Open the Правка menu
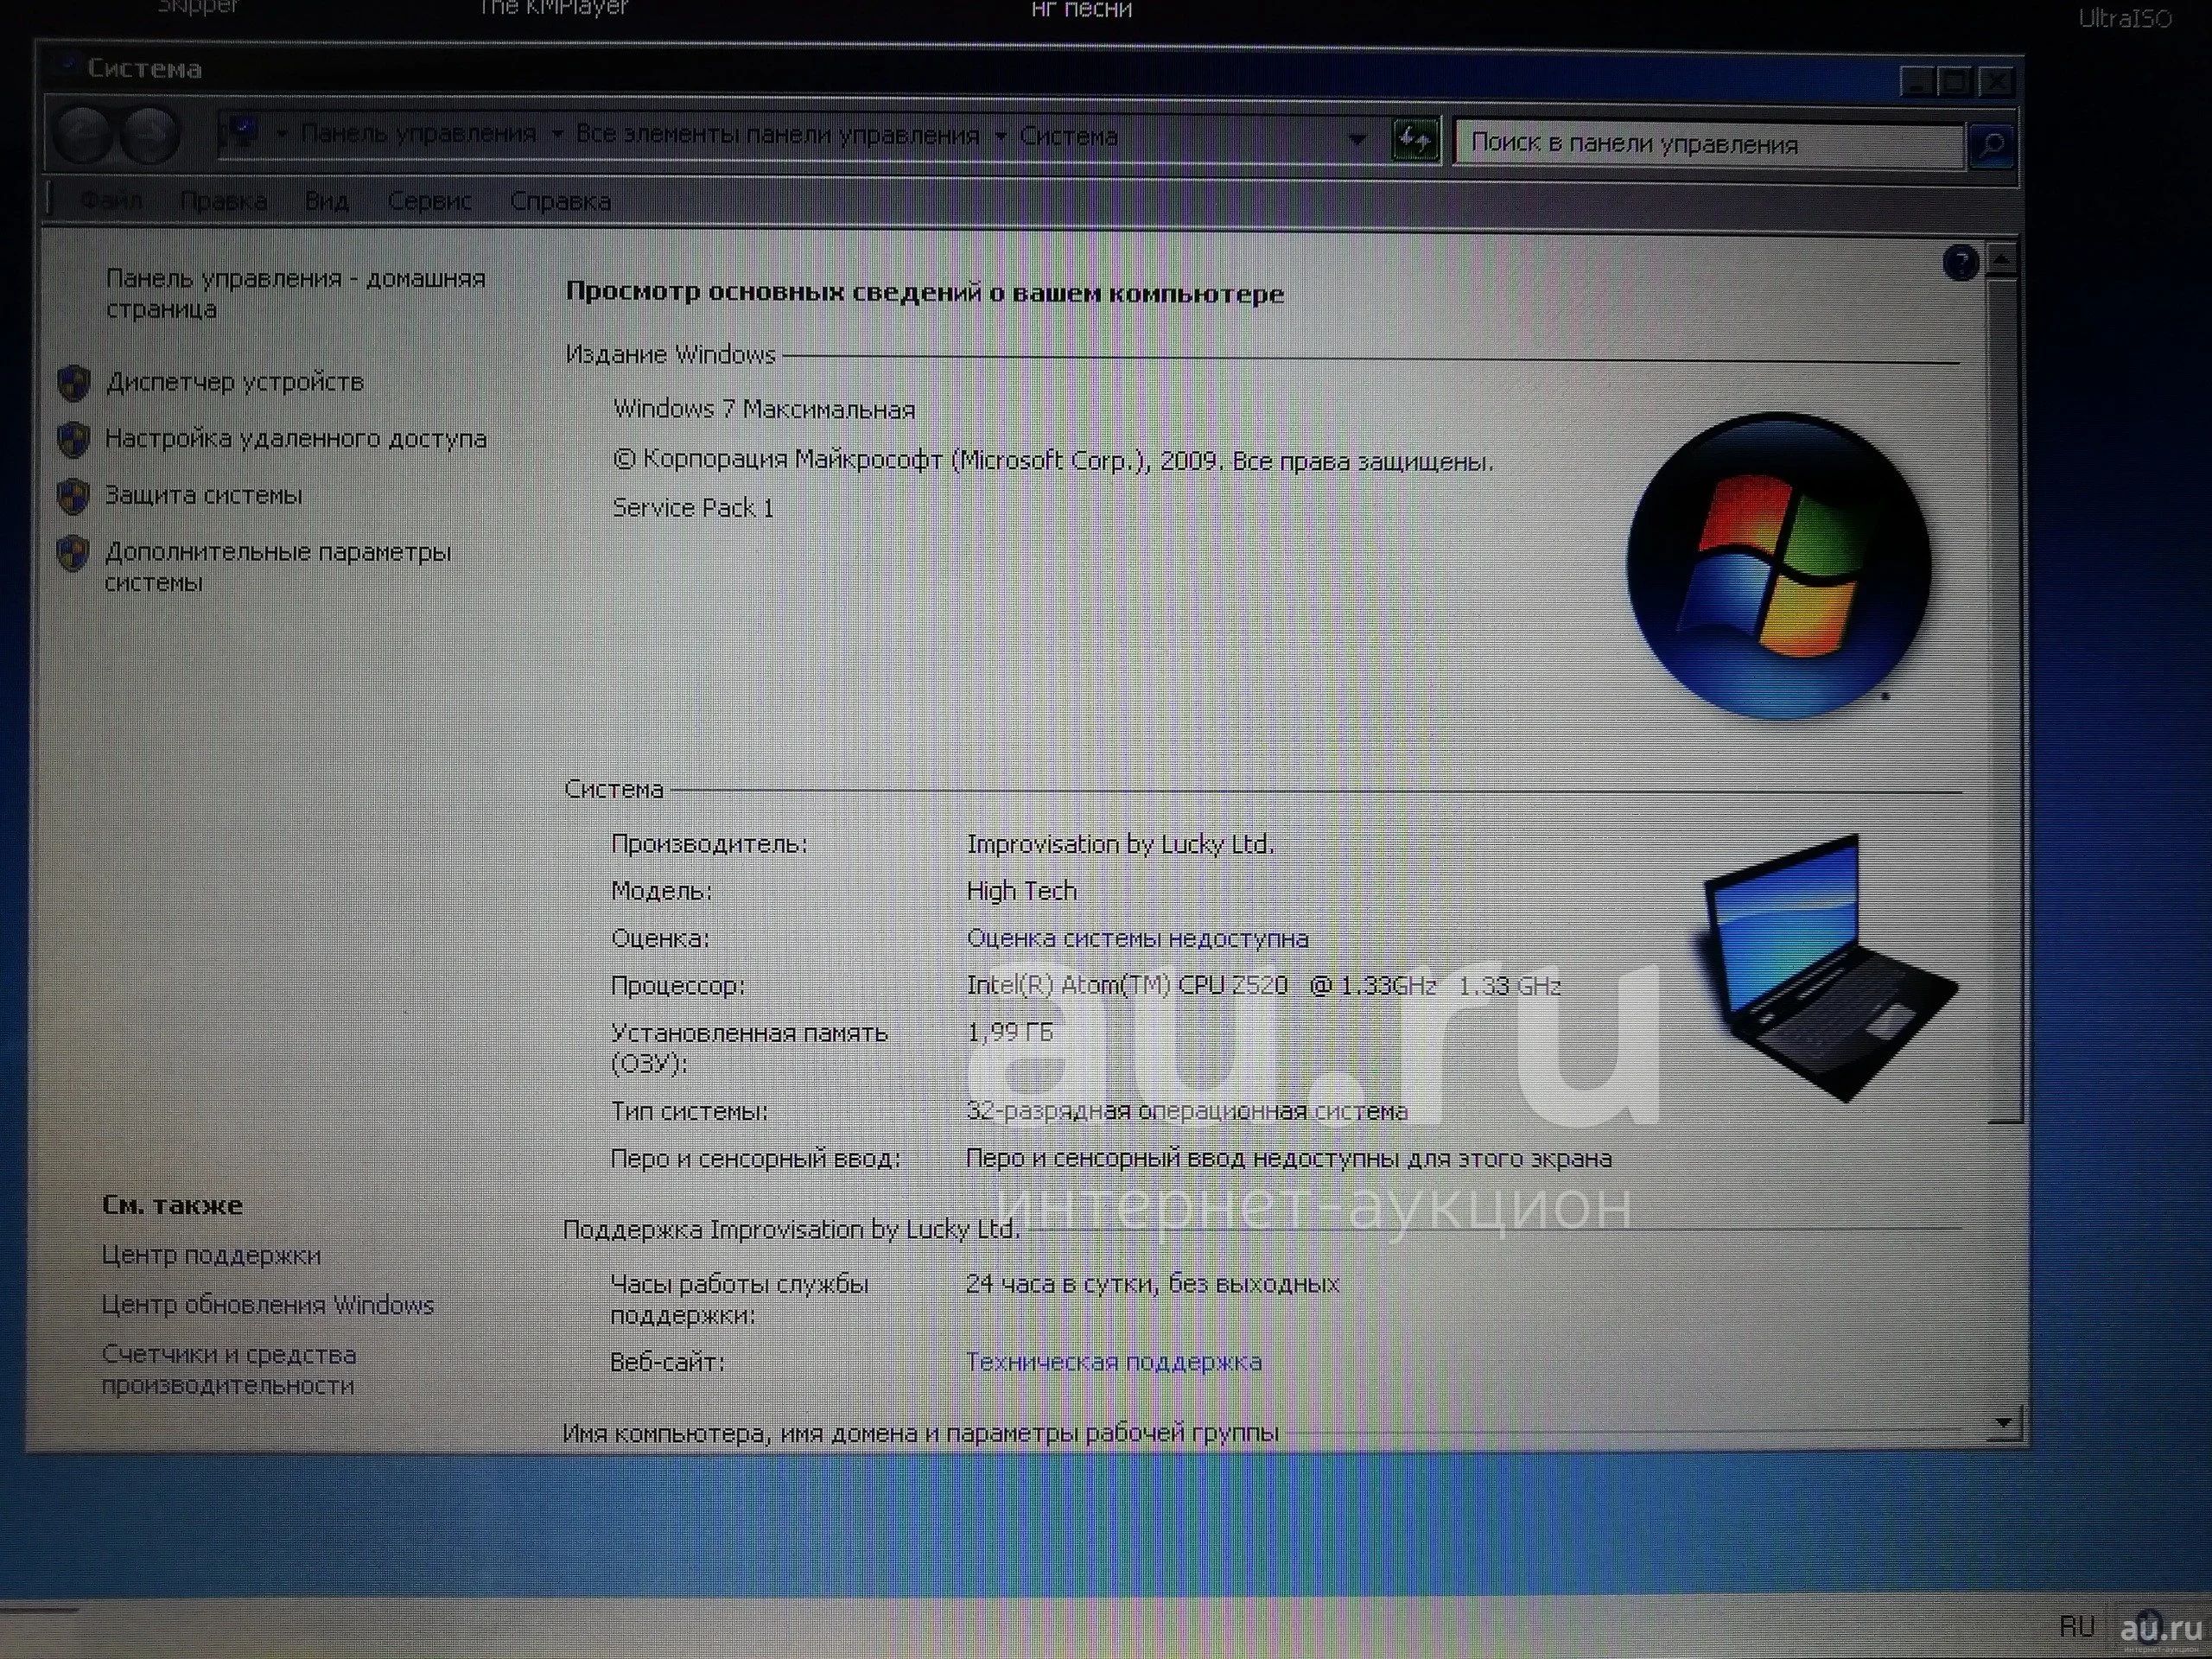Image resolution: width=2212 pixels, height=1659 pixels. [223, 201]
